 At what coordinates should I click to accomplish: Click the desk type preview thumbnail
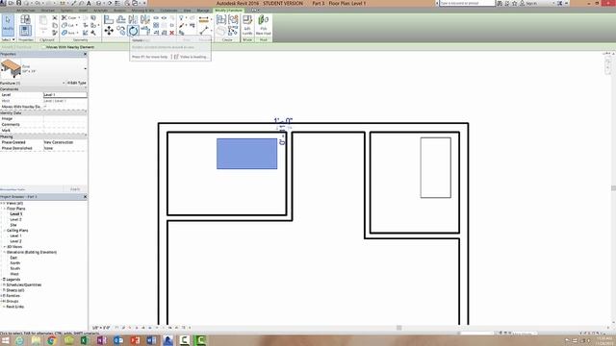tap(11, 68)
